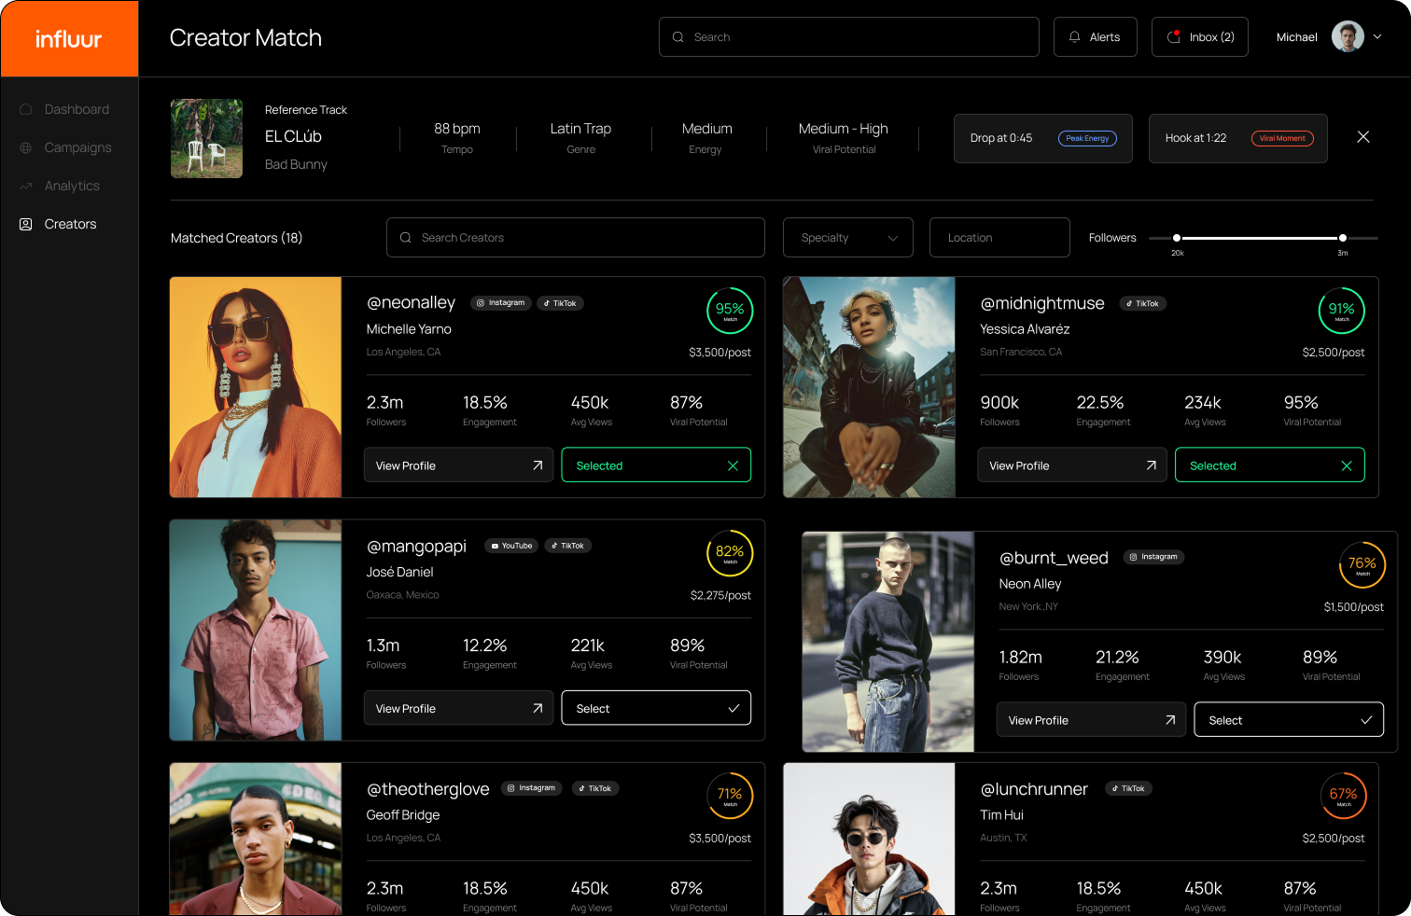This screenshot has width=1411, height=916.
Task: Click the TikTok badge on @midnightmuse
Action: [x=1142, y=303]
